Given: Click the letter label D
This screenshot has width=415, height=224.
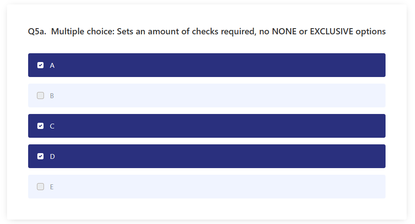Looking at the screenshot, I should pyautogui.click(x=52, y=156).
